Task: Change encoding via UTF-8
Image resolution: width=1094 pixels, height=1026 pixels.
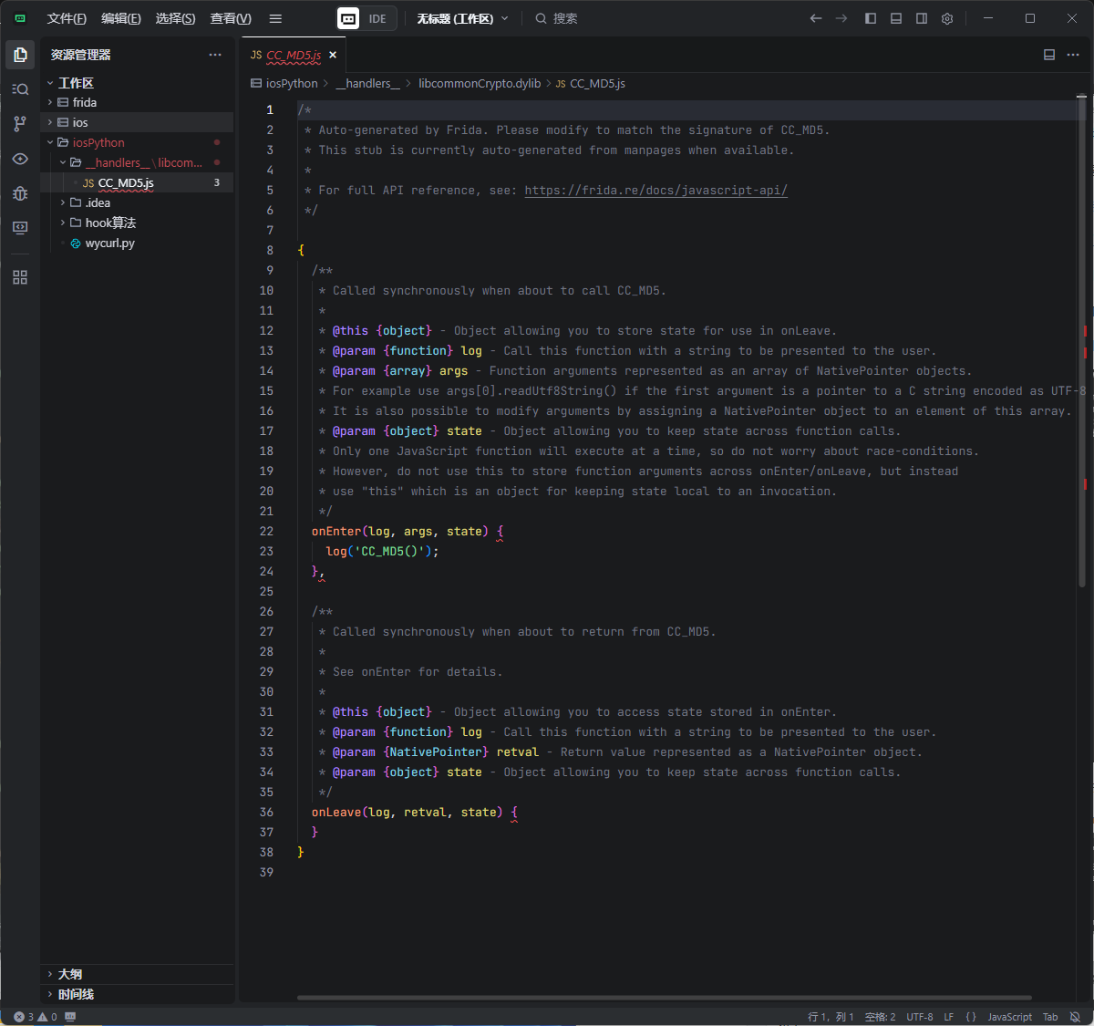Action: point(920,1017)
